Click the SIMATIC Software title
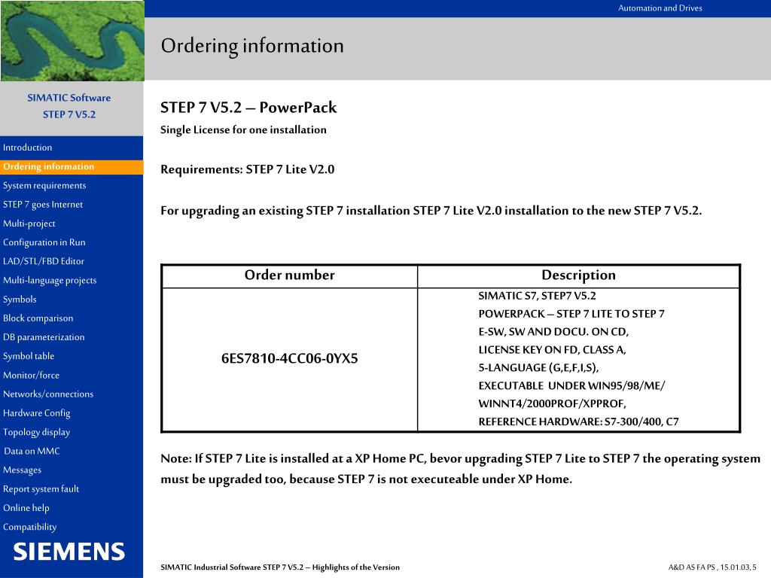Image resolution: width=771 pixels, height=578 pixels. pyautogui.click(x=69, y=98)
